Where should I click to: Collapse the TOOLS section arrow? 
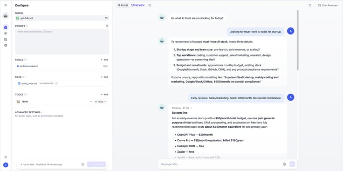(27, 95)
